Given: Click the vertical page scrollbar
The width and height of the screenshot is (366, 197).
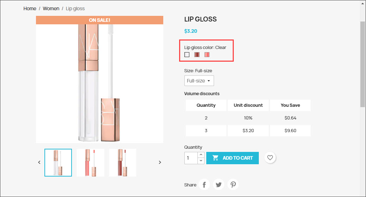Looking at the screenshot, I should pos(362,63).
